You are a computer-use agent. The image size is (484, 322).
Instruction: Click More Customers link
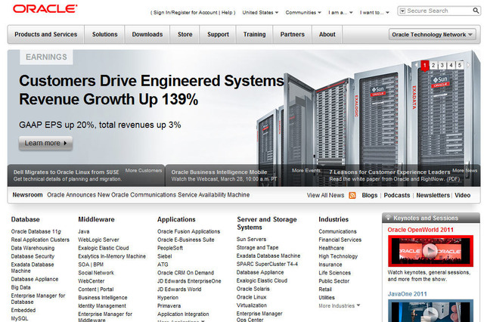click(144, 171)
